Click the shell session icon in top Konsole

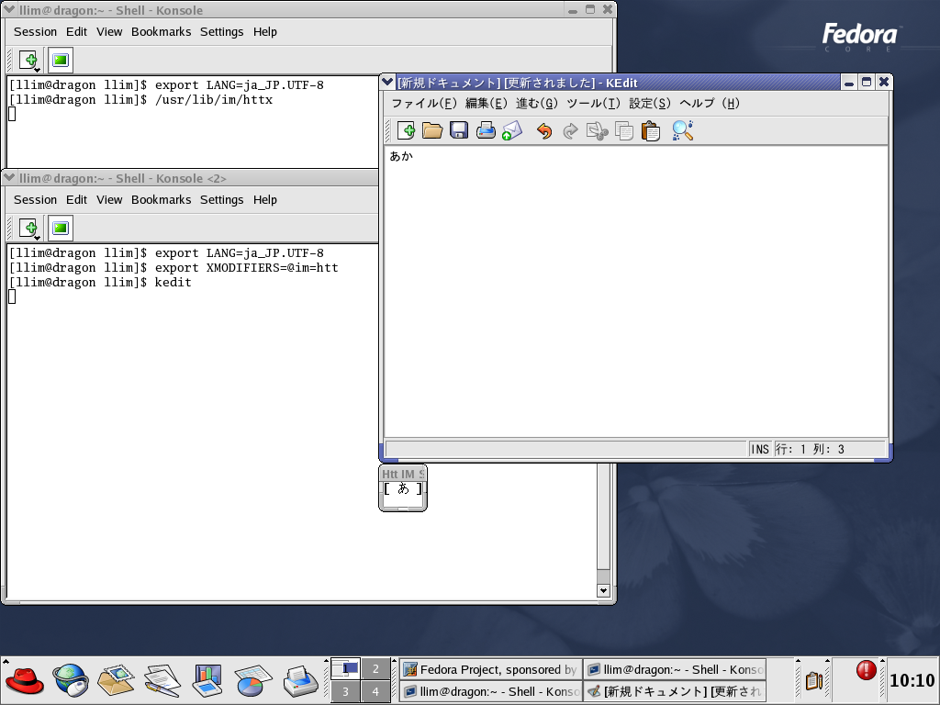tap(60, 60)
